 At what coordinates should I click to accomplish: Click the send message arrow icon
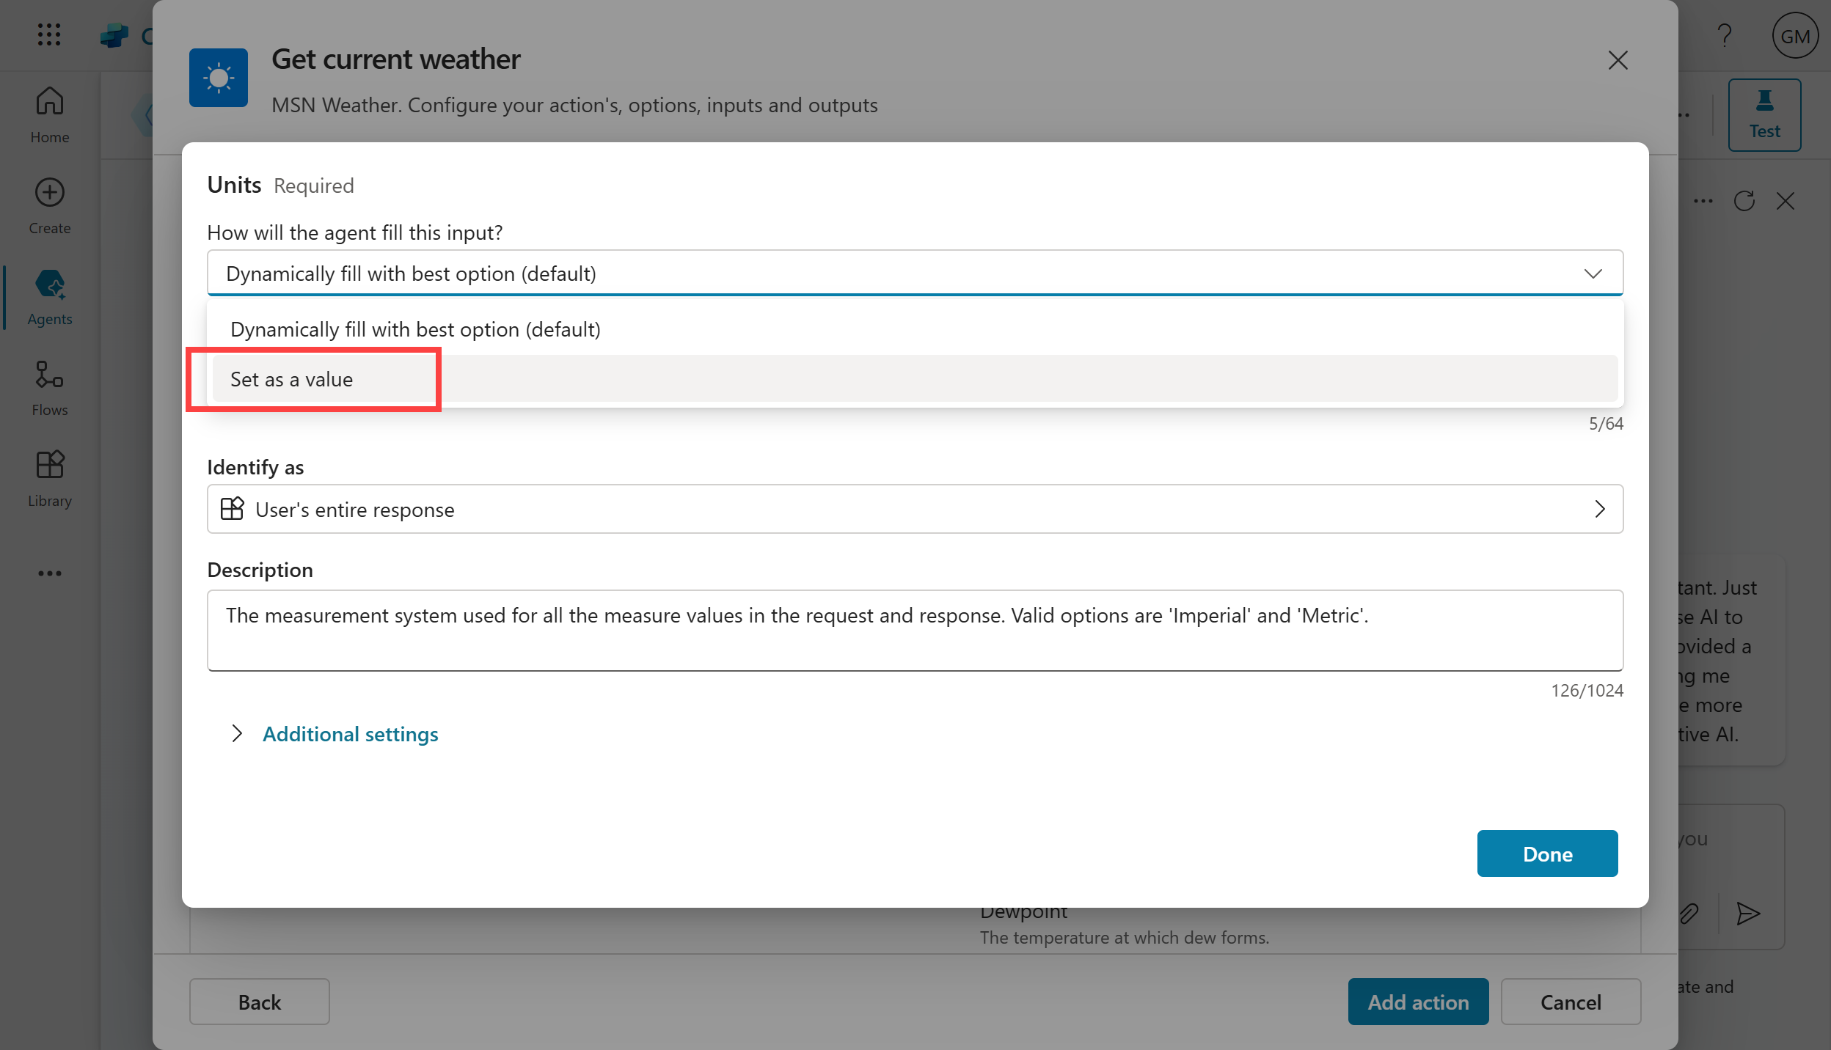(x=1748, y=913)
